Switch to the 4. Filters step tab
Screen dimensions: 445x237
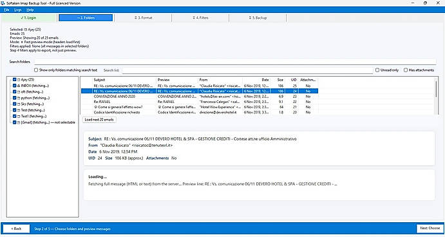200,18
